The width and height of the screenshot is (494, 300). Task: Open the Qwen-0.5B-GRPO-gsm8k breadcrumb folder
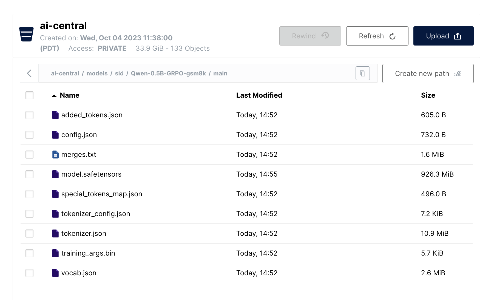click(168, 73)
